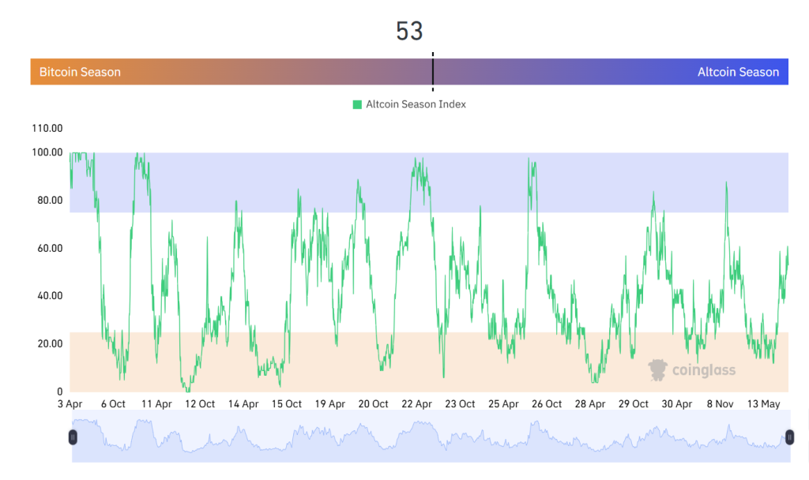Viewport: 809px width, 480px height.
Task: Select the 3 Apr x-axis date label
Action: pyautogui.click(x=70, y=404)
